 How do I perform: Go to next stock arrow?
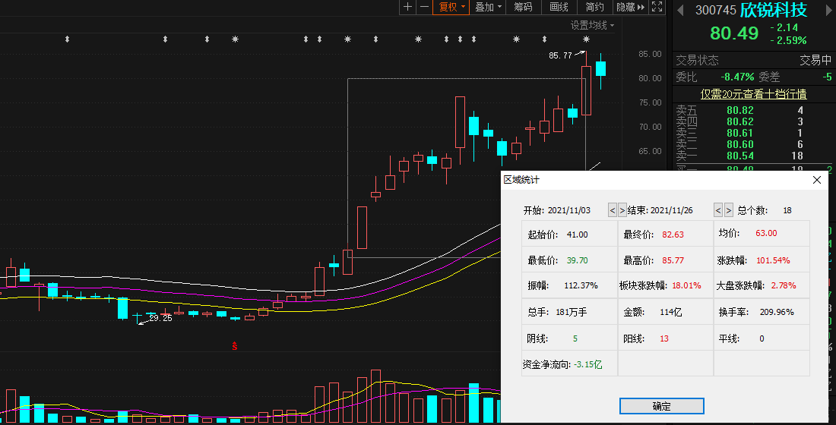pos(825,10)
